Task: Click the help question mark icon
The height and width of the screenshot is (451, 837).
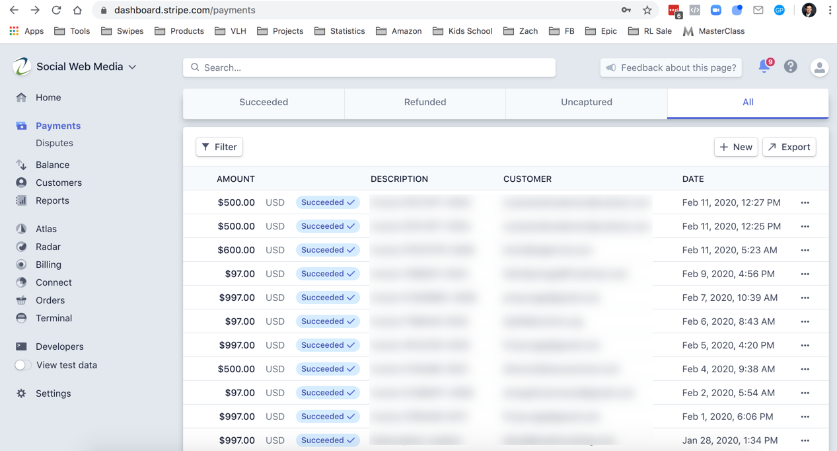Action: click(x=790, y=67)
